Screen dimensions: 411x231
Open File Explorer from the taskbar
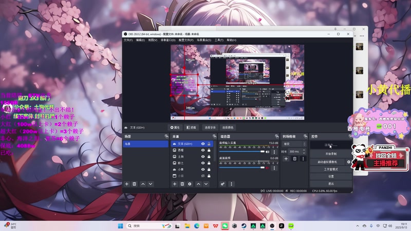[x=187, y=226]
